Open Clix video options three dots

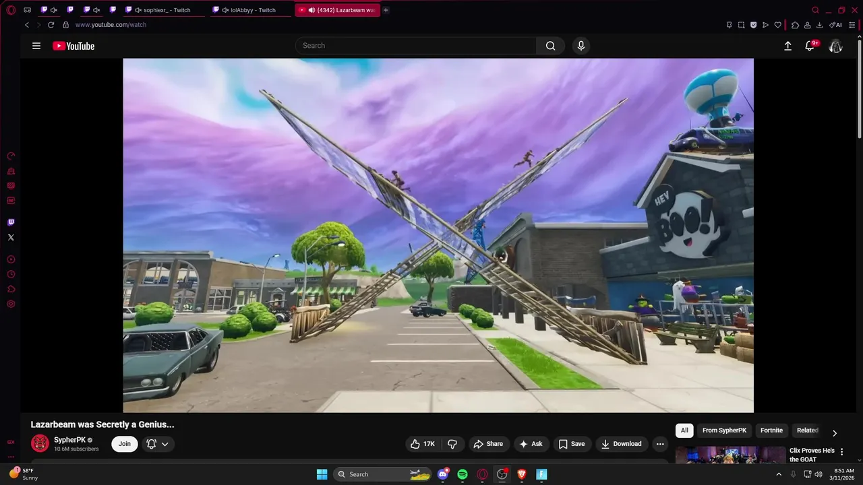coord(841,452)
